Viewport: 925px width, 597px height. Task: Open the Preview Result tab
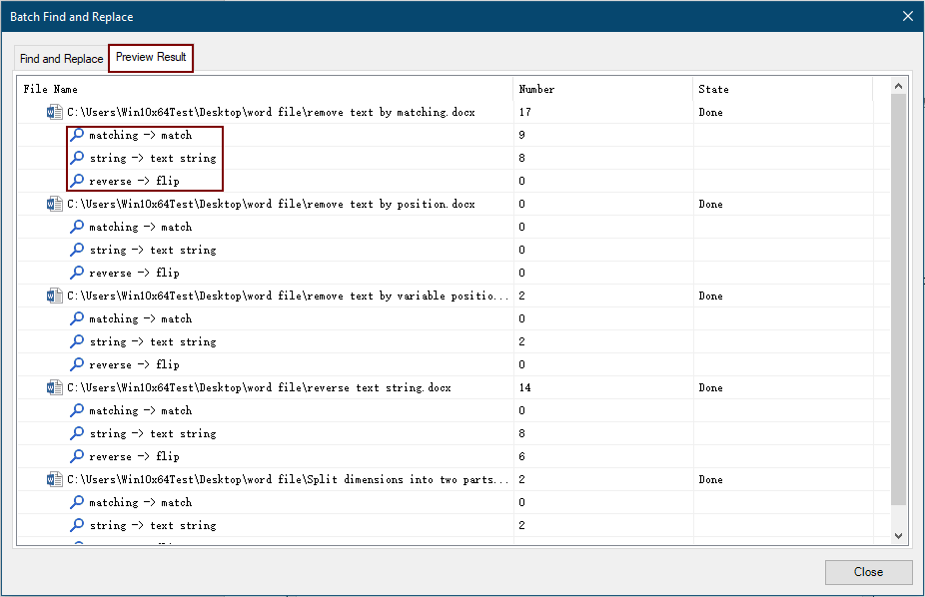point(151,57)
